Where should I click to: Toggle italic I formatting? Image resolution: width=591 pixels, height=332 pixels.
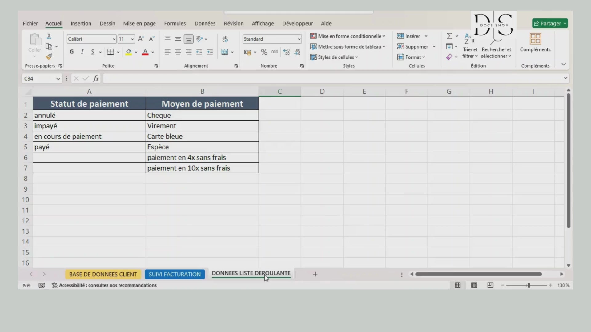(x=82, y=52)
